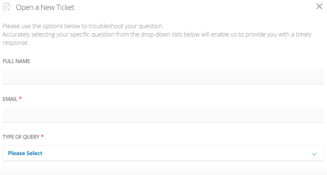327x175 pixels.
Task: Click the TYPE OF QUERY label
Action: point(21,137)
